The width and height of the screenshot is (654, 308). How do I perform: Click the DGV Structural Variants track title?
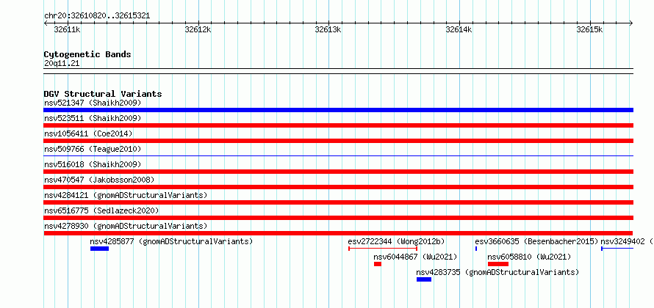103,94
